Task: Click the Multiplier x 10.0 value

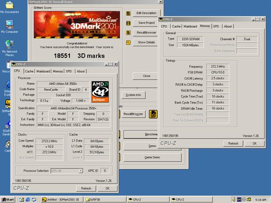Action: [x=49, y=147]
